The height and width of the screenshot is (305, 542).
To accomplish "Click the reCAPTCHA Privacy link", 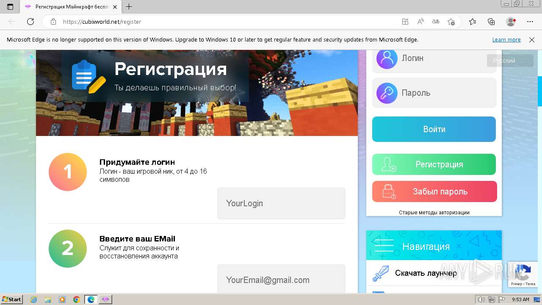I will (x=517, y=284).
